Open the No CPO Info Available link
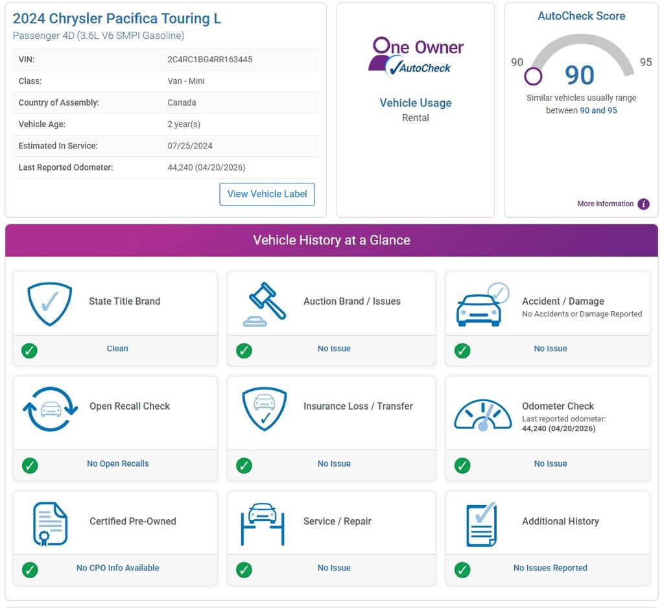 coord(118,568)
